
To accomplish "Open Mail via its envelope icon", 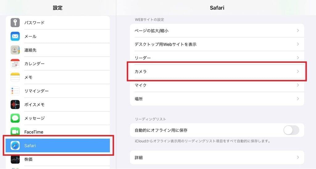I will [x=15, y=36].
